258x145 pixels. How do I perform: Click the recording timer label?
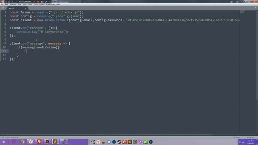(x=25, y=2)
